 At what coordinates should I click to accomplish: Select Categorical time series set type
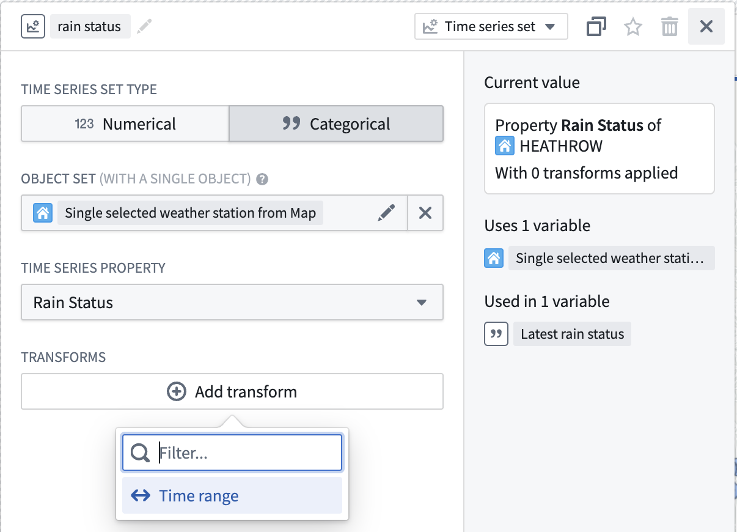336,124
